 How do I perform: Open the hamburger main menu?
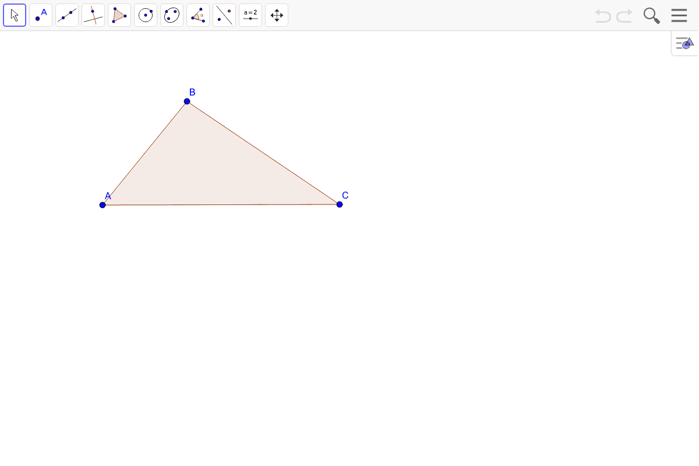(679, 15)
